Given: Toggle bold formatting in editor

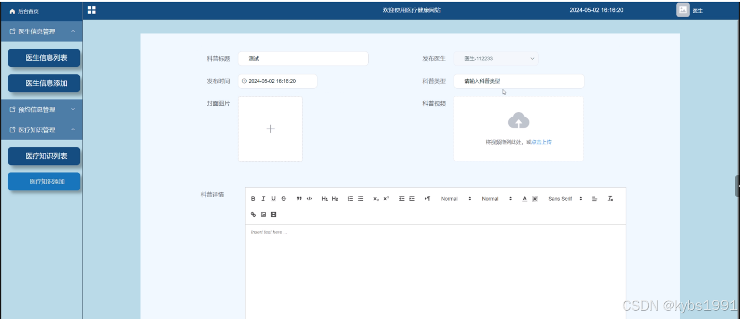Looking at the screenshot, I should click(x=253, y=199).
